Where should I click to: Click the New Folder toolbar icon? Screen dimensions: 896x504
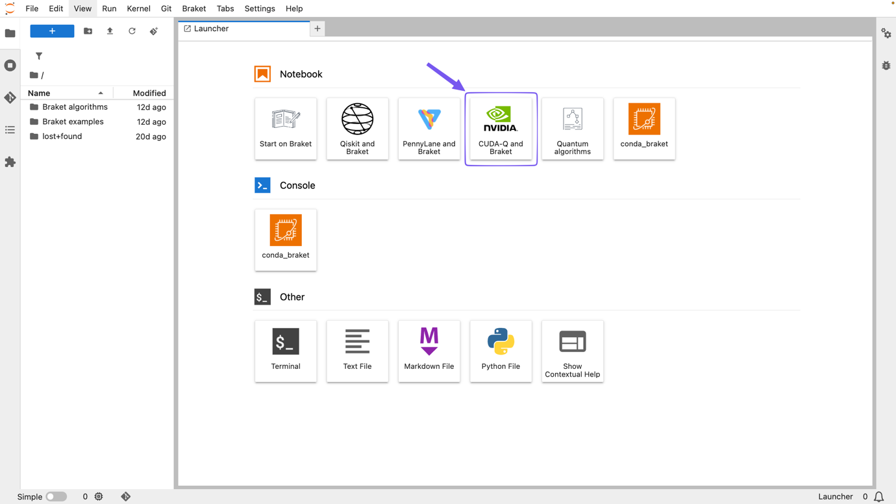(88, 31)
